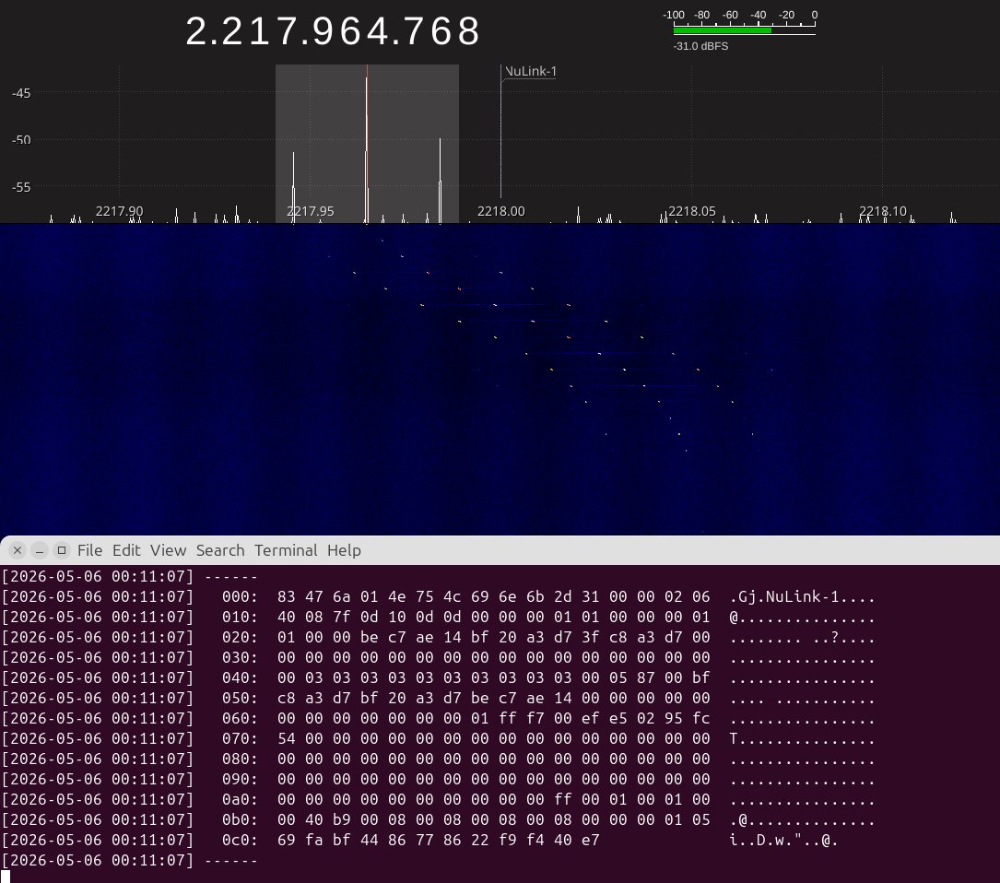Viewport: 1000px width, 883px height.
Task: Click the hex row at offset 010:
Action: [x=438, y=617]
